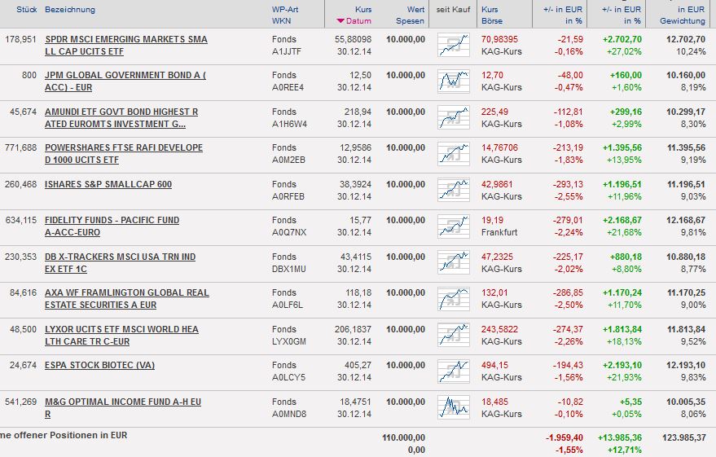Click the Fidelity Pacific Fund chart icon
The width and height of the screenshot is (716, 457).
[454, 226]
